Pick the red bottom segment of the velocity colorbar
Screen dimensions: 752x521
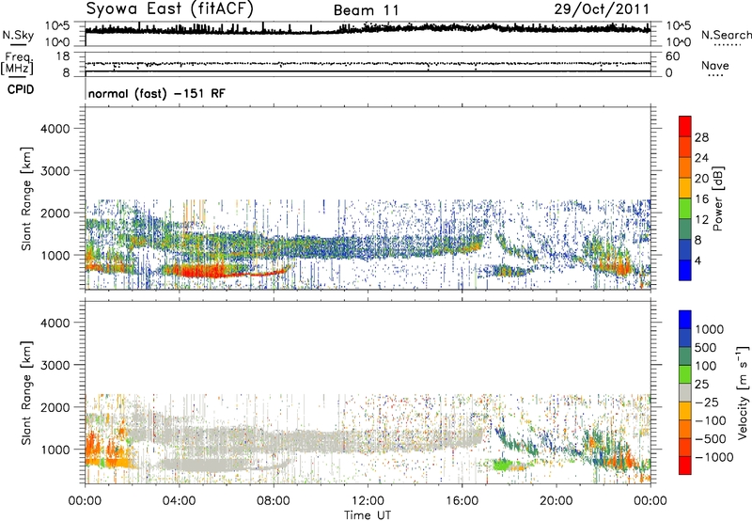click(685, 466)
